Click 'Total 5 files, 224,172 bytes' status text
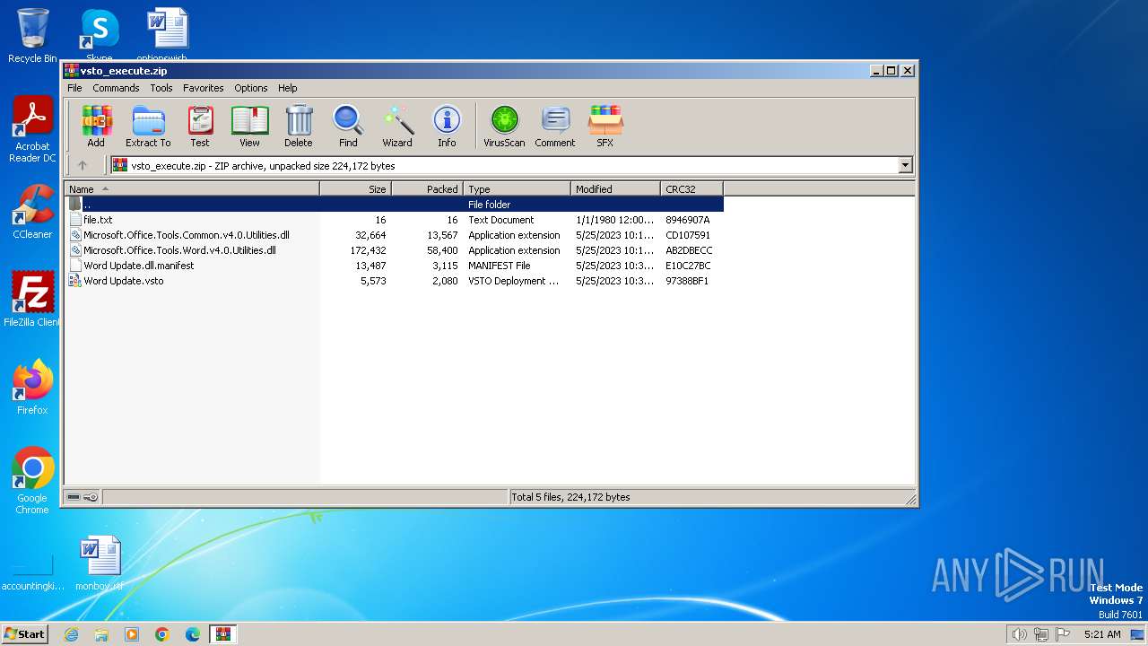Viewport: 1148px width, 646px height. pyautogui.click(x=570, y=497)
